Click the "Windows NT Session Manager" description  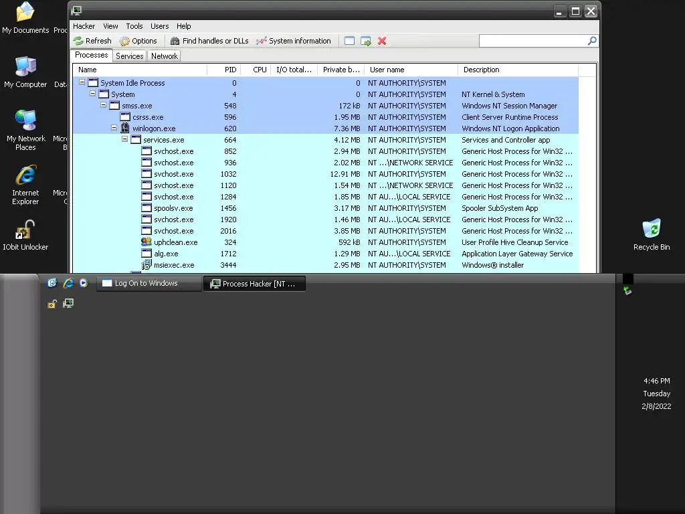(509, 106)
